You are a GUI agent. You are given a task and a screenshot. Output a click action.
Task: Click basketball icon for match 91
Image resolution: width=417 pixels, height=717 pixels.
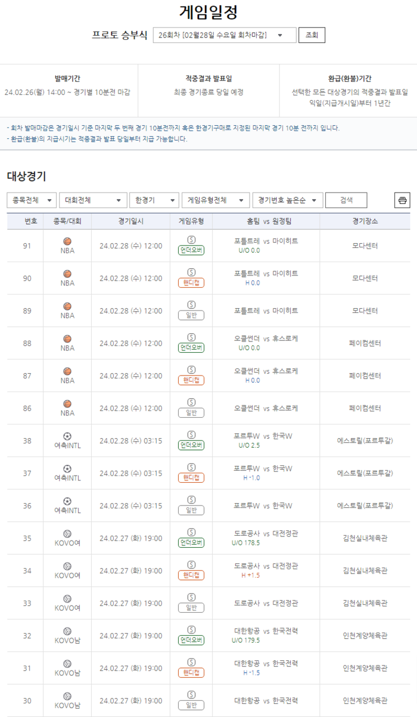pos(67,241)
